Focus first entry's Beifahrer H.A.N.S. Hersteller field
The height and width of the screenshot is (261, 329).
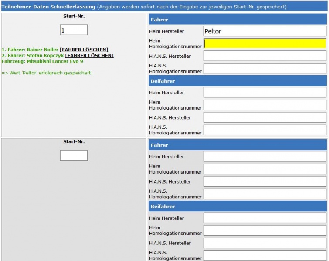[x=265, y=117]
